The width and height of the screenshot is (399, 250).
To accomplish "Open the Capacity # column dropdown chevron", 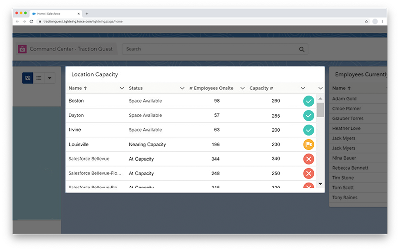I will click(303, 88).
